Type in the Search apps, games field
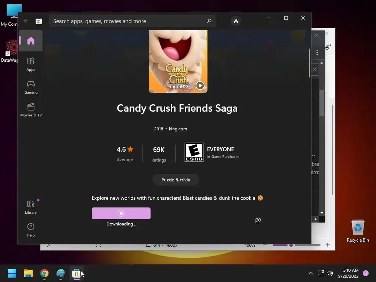Viewport: 376px width, 282px height. click(132, 21)
